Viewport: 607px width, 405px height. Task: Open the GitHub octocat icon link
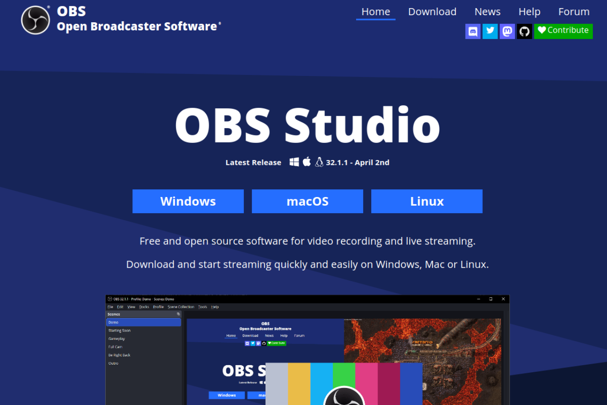click(524, 31)
